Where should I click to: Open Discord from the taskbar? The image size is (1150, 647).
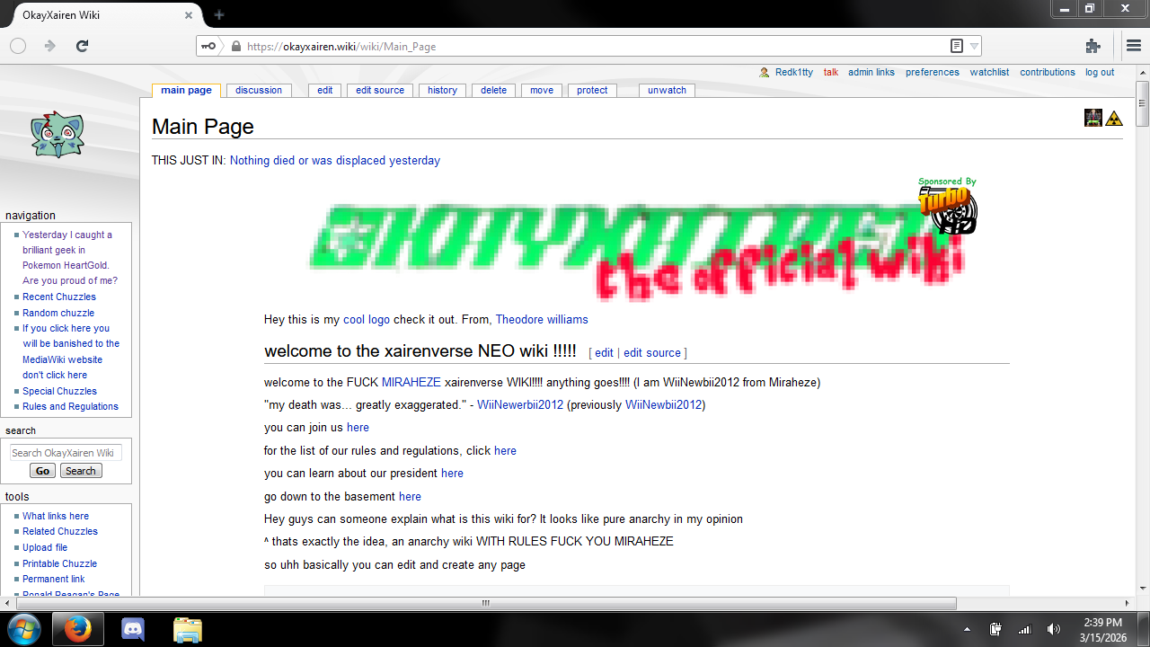133,629
